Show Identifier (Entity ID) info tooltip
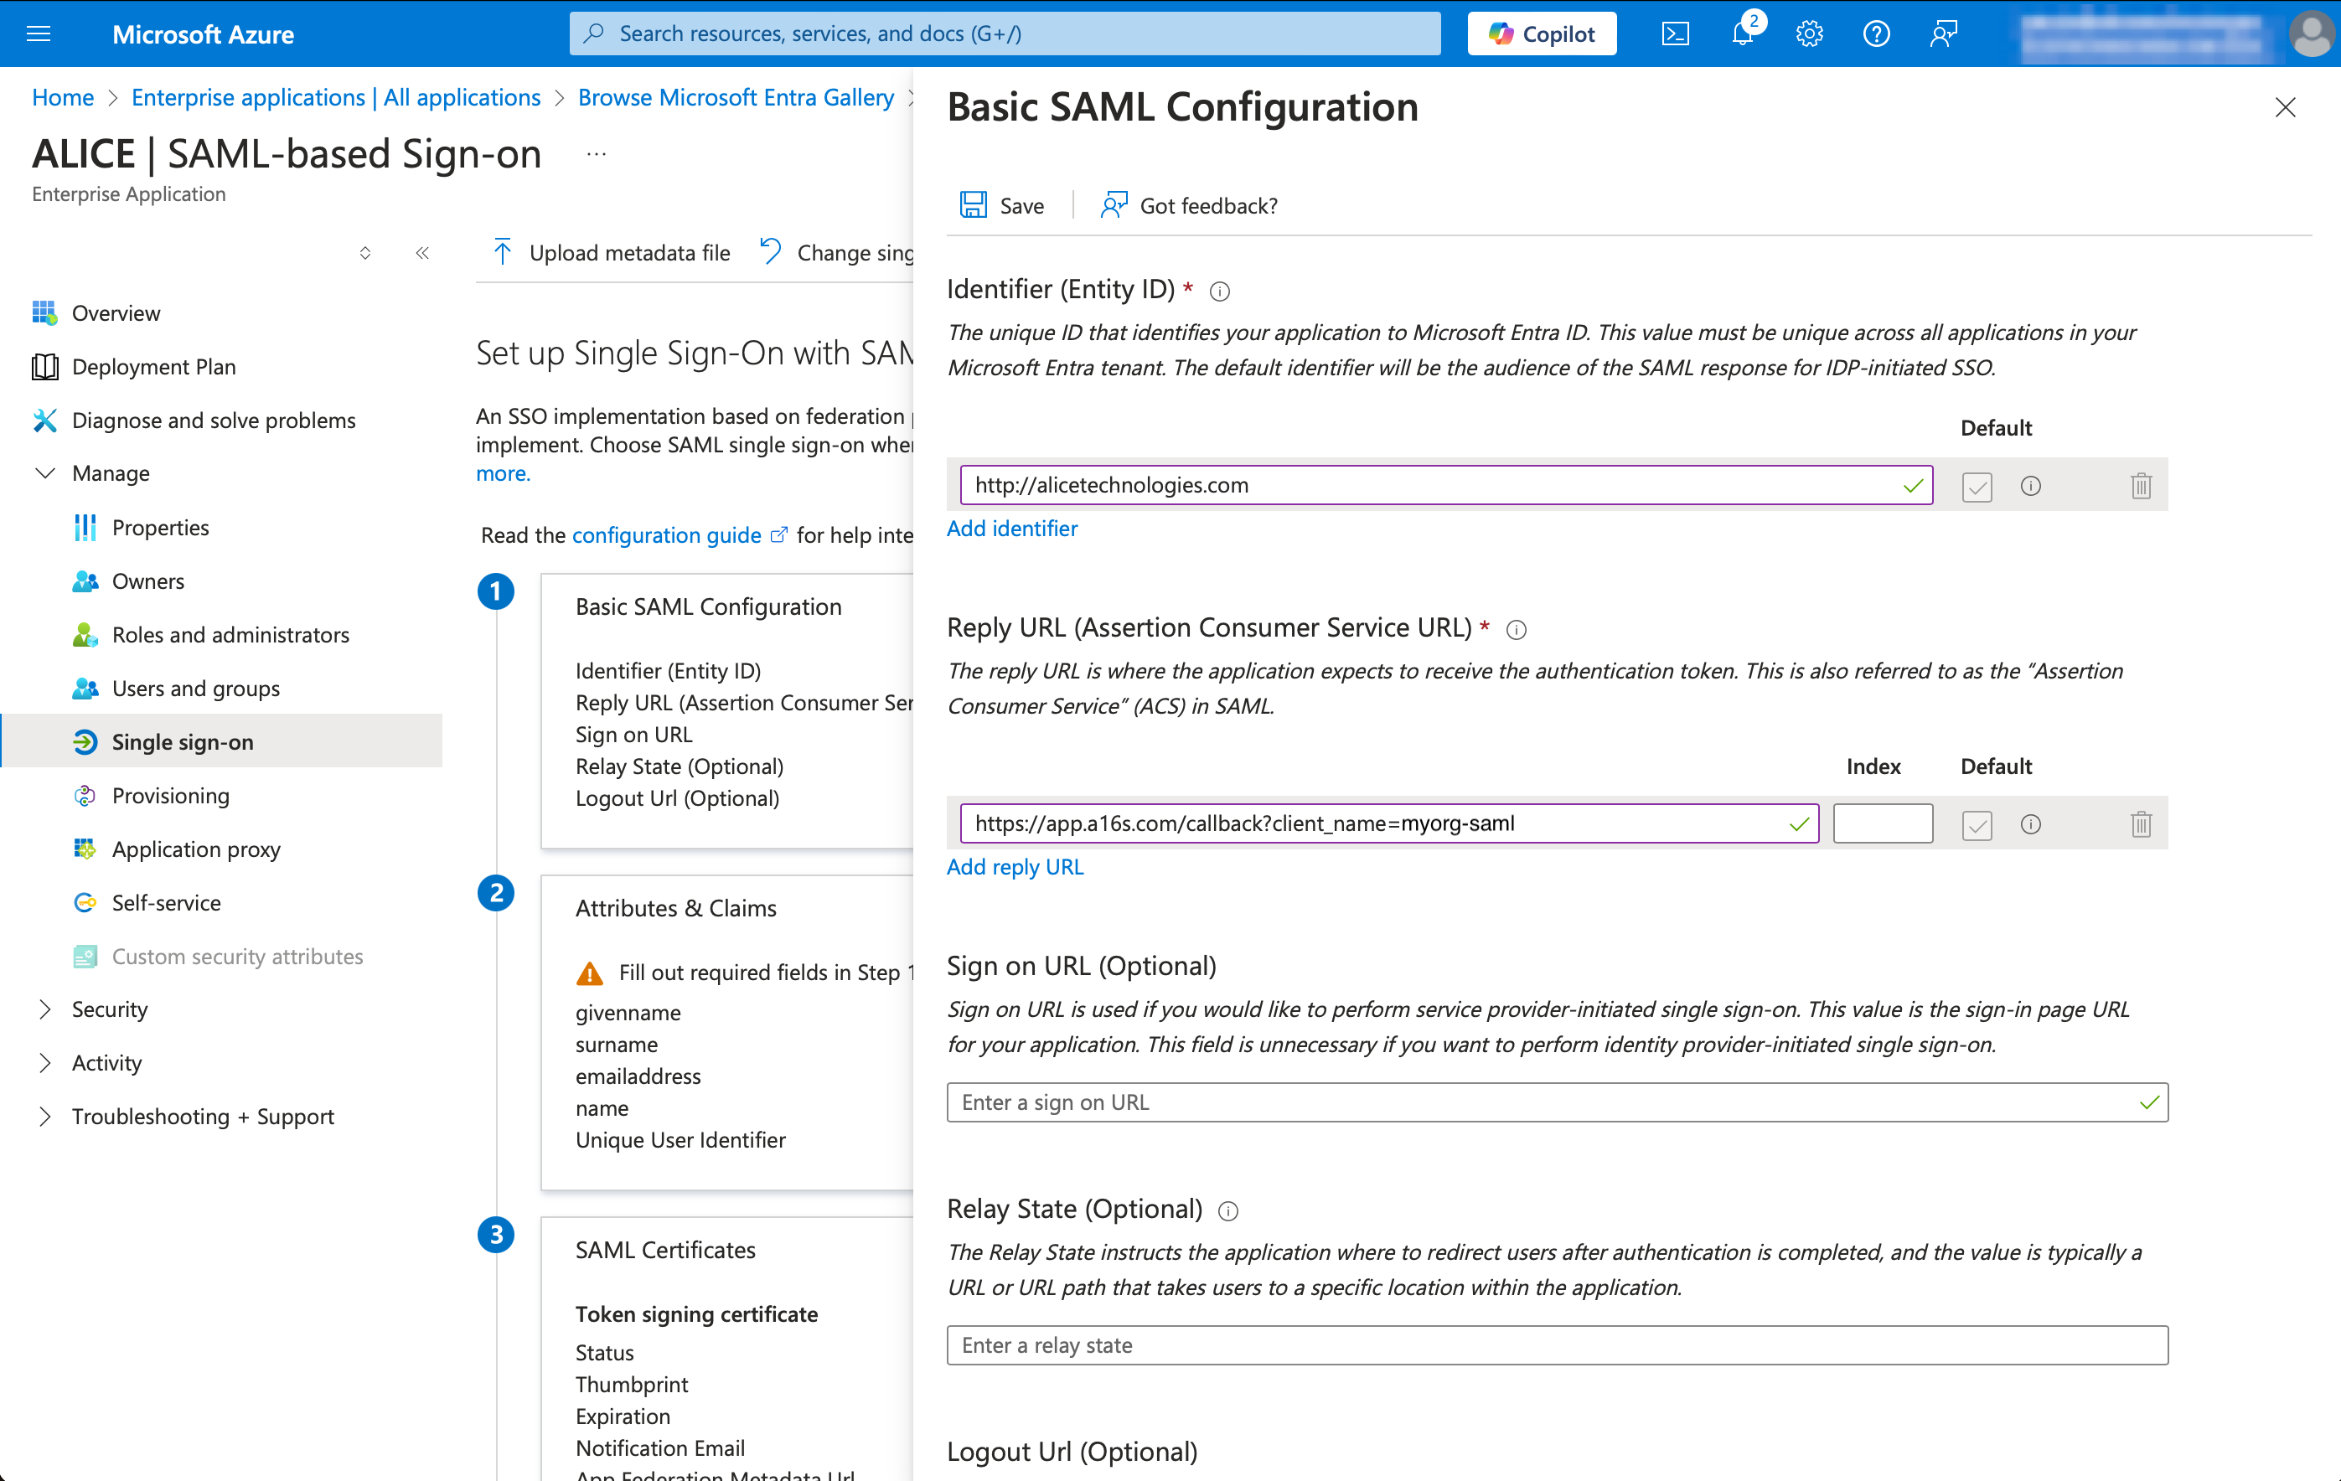This screenshot has height=1481, width=2341. click(1220, 292)
